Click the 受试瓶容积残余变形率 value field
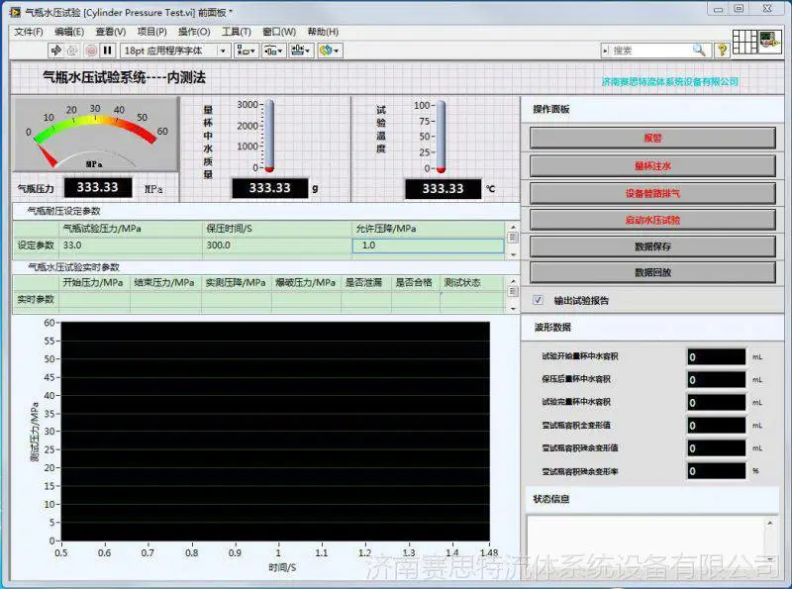 [716, 471]
